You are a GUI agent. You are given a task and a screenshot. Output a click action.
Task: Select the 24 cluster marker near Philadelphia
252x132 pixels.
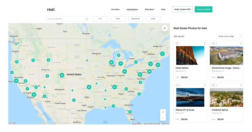coord(140,75)
